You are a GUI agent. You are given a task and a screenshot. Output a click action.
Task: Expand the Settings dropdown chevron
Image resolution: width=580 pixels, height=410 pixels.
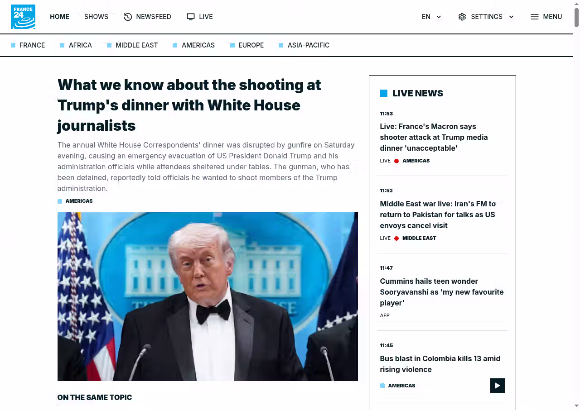tap(511, 17)
